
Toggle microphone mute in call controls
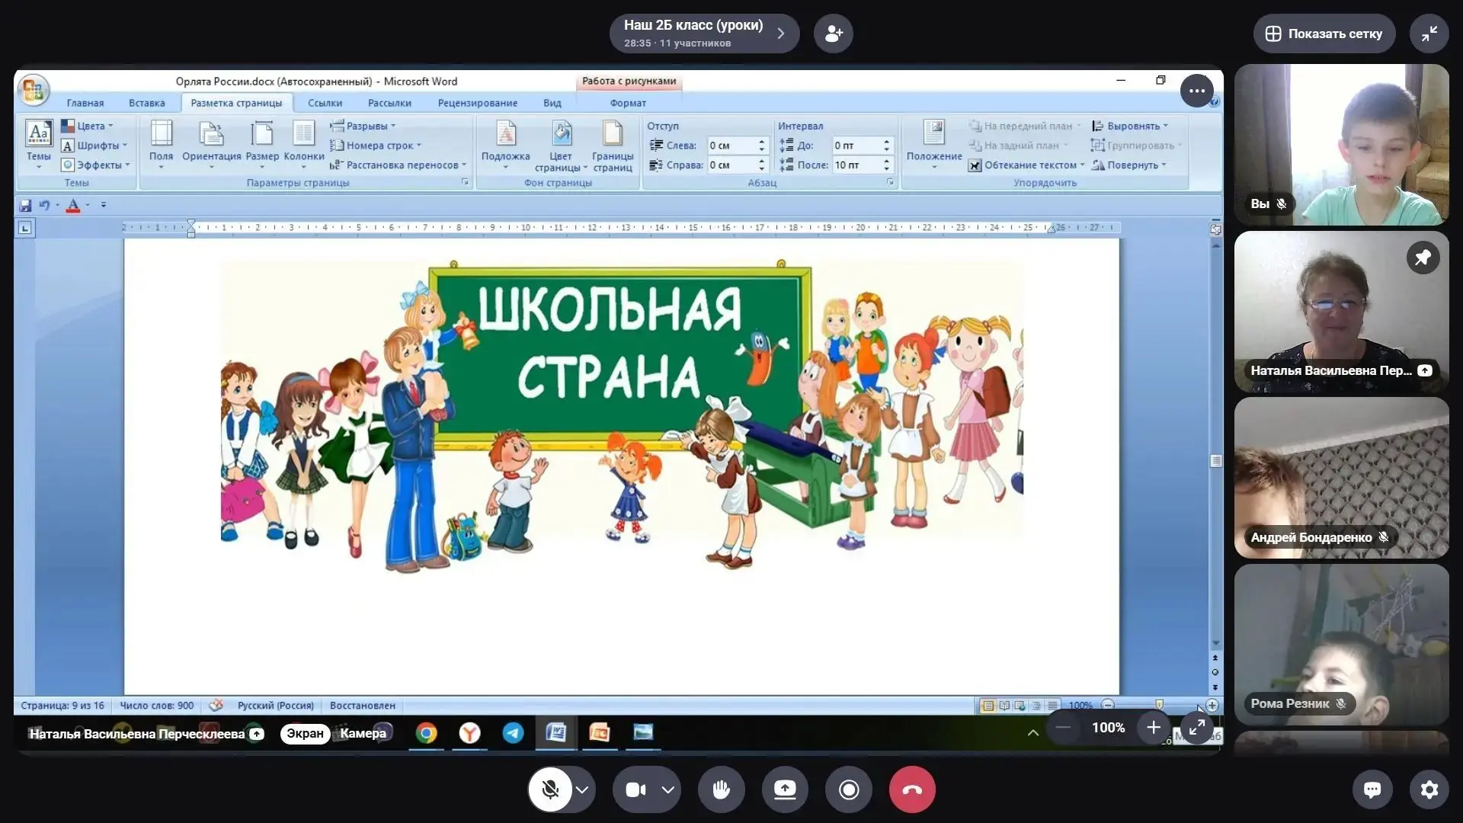click(550, 789)
